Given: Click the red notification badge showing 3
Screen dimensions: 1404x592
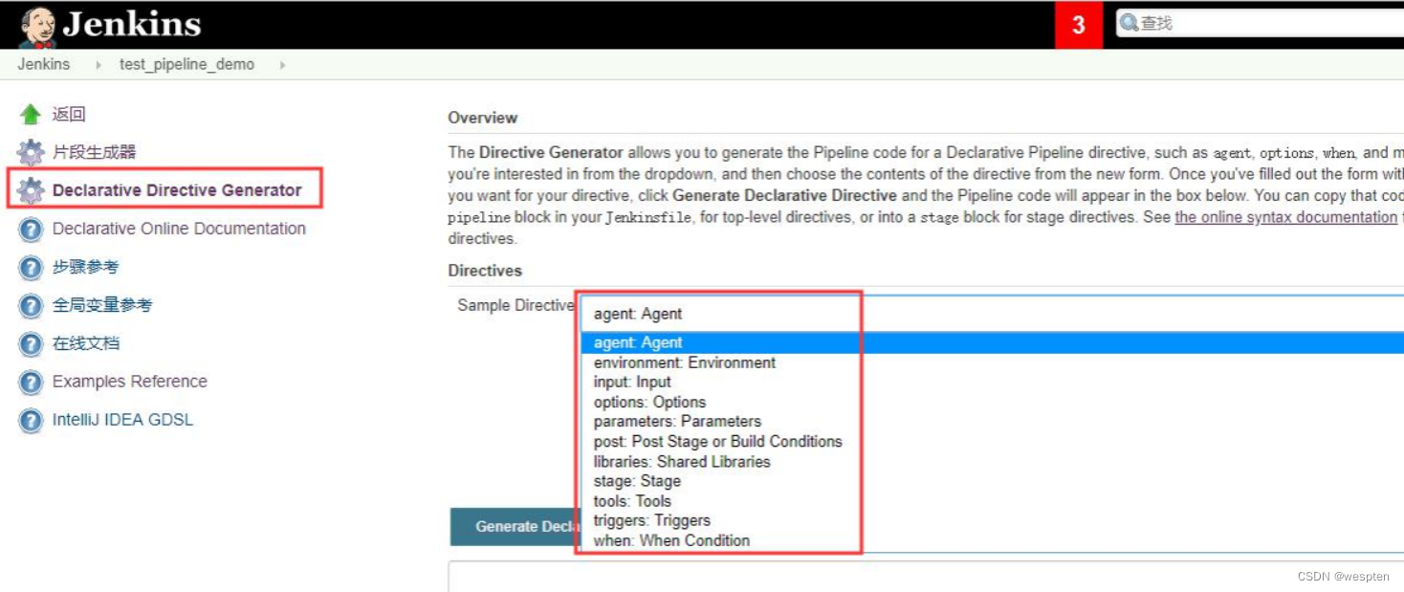Looking at the screenshot, I should point(1079,25).
